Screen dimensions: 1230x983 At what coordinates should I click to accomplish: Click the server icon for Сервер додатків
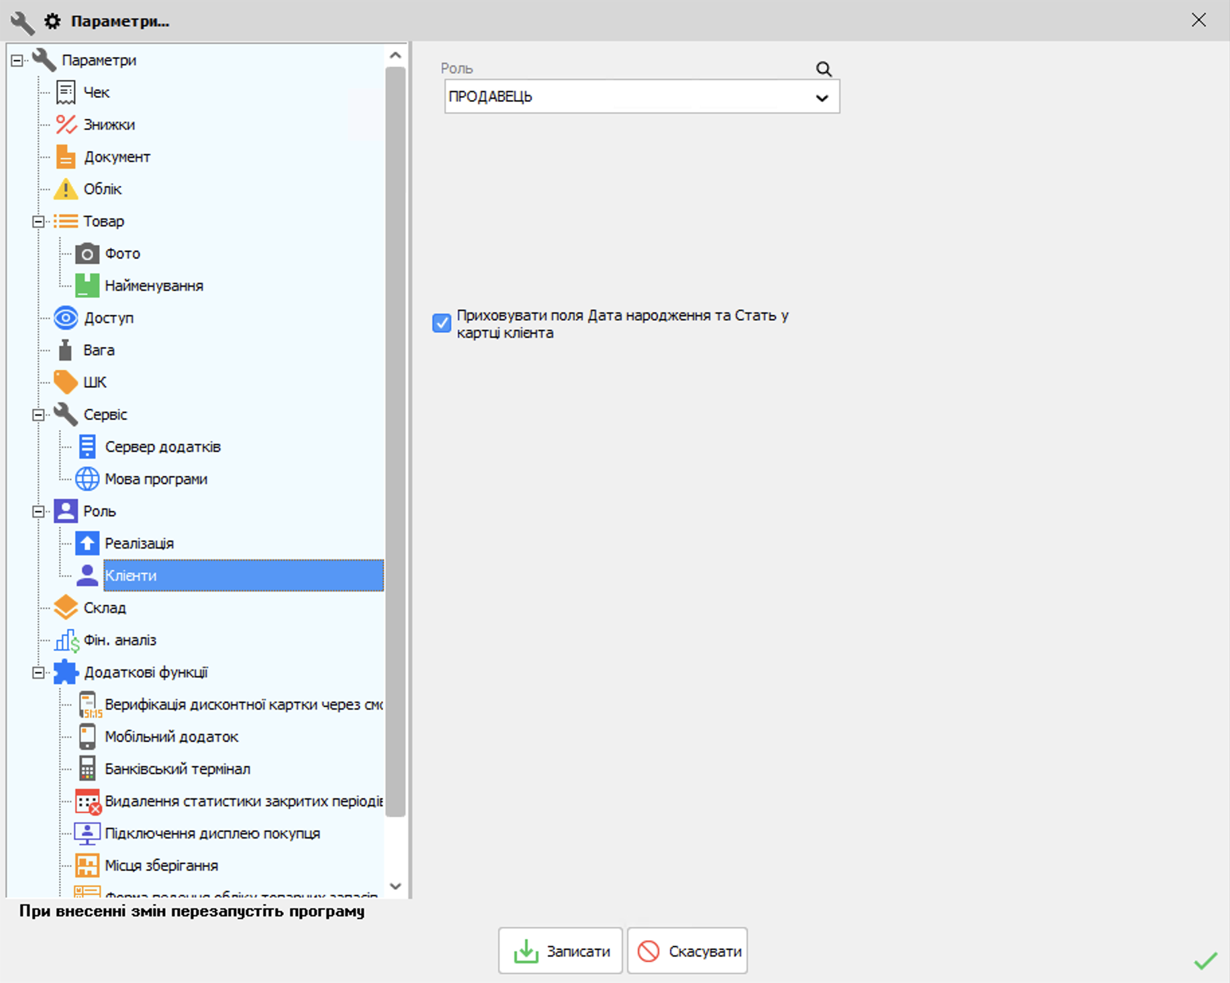pyautogui.click(x=87, y=447)
